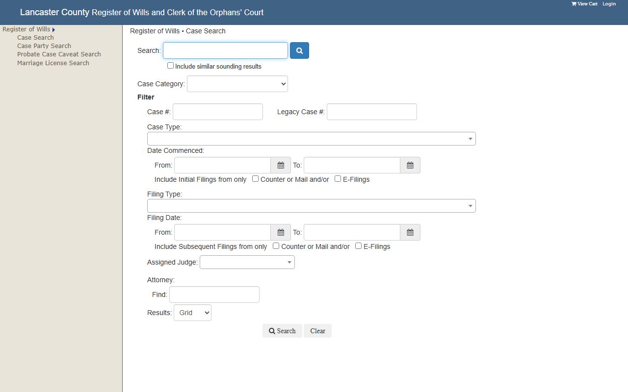This screenshot has width=628, height=392.
Task: Open calendar for Date Commenced From
Action: click(x=281, y=165)
